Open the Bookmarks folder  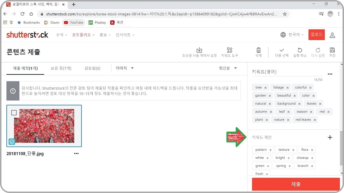coord(29,22)
